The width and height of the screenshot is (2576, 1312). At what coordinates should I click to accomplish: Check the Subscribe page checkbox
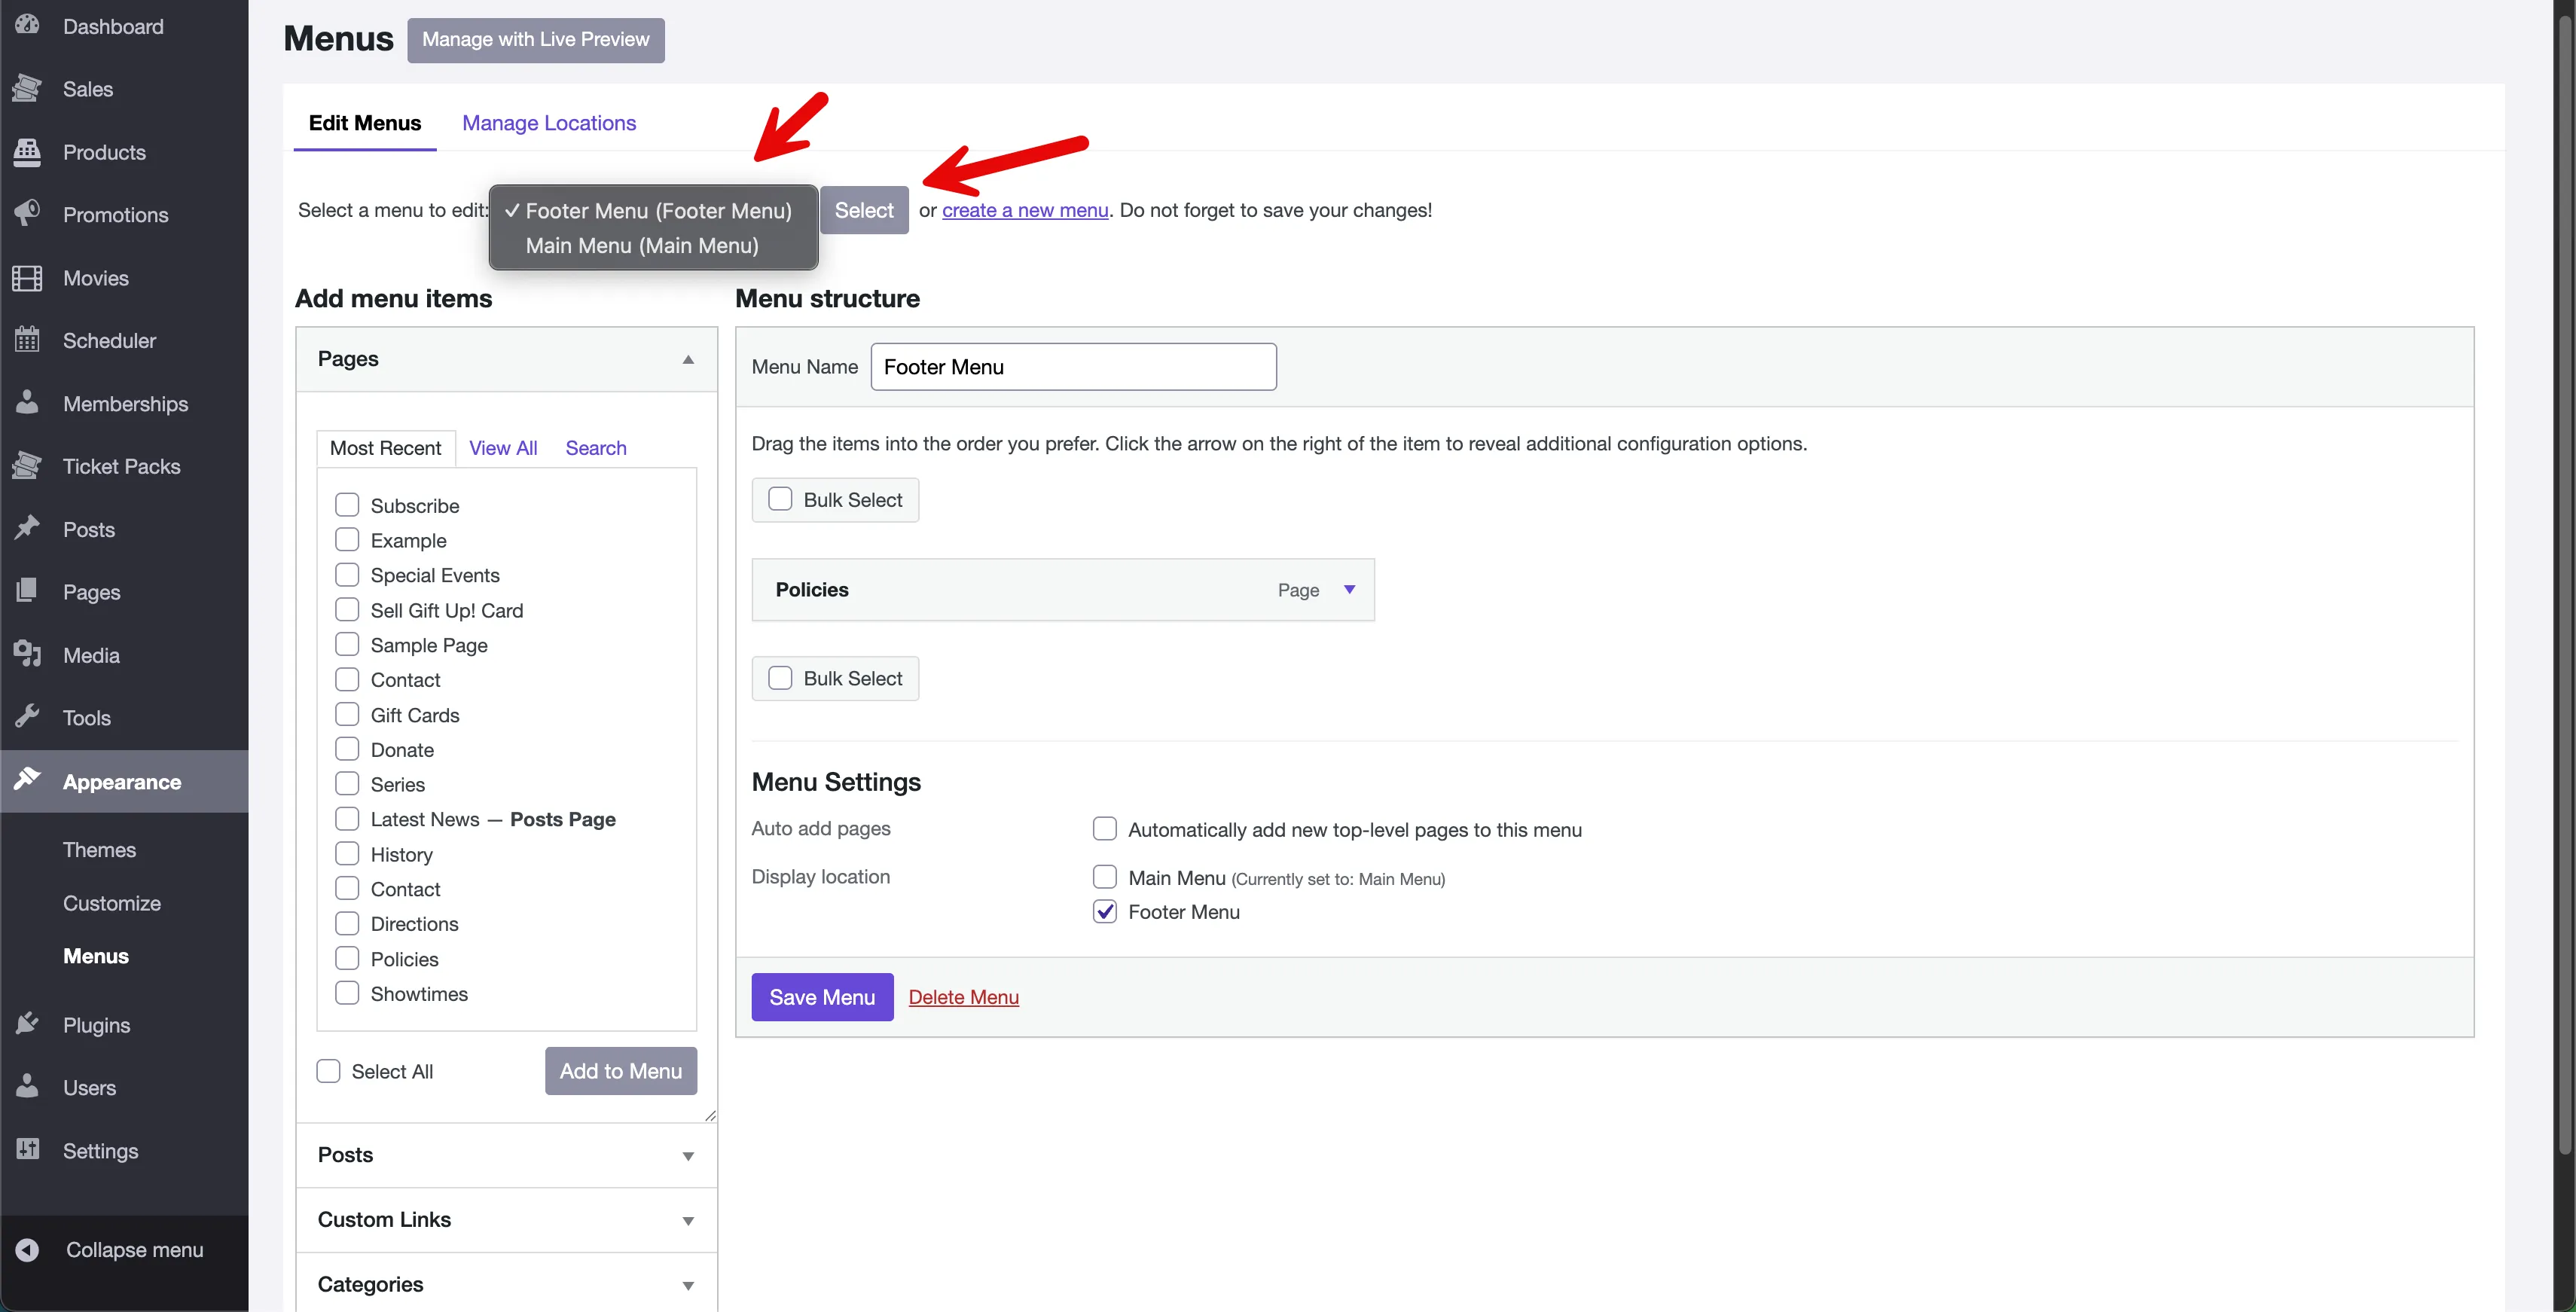point(347,505)
